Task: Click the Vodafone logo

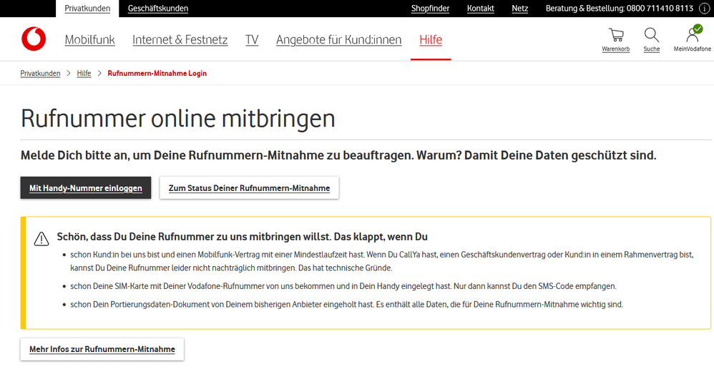Action: pyautogui.click(x=34, y=39)
